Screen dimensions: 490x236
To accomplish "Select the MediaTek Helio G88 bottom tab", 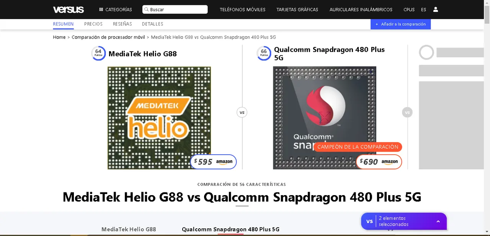I will (x=129, y=229).
